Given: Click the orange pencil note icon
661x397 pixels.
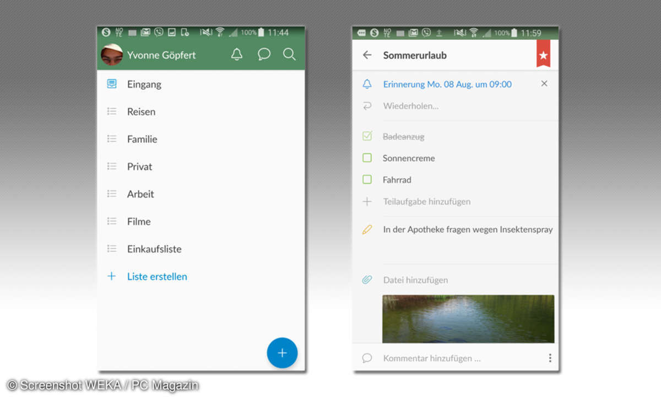Looking at the screenshot, I should (367, 229).
